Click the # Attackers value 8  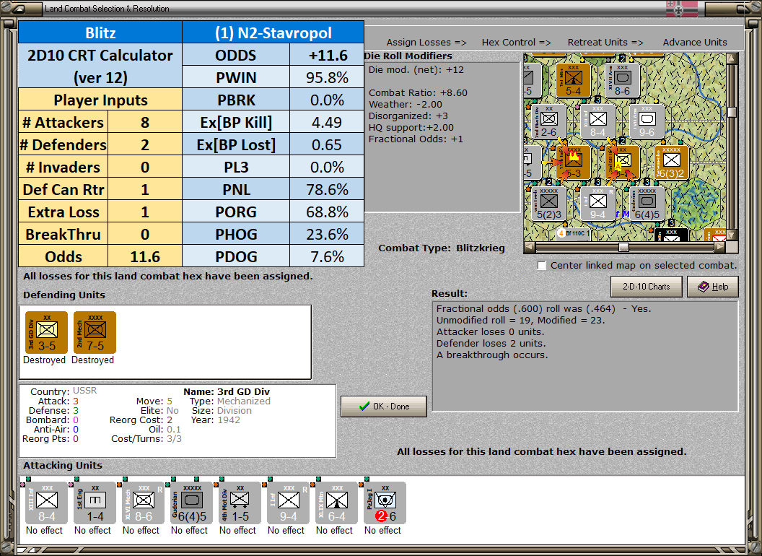pos(145,122)
